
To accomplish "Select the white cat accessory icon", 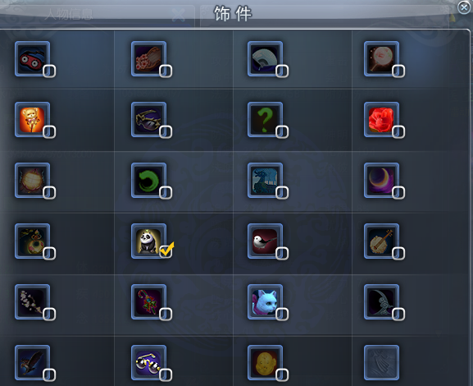I will tap(265, 302).
